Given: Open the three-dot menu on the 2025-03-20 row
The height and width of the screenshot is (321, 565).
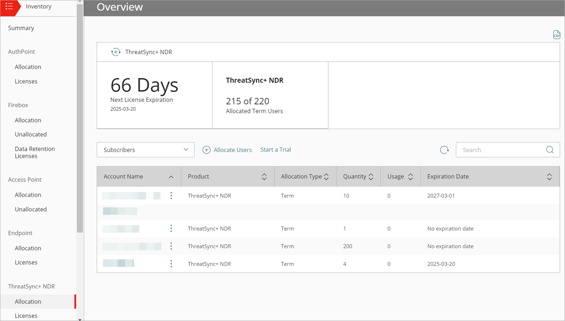Looking at the screenshot, I should click(171, 264).
